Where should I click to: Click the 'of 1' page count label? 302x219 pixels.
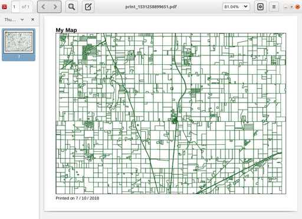(25, 6)
